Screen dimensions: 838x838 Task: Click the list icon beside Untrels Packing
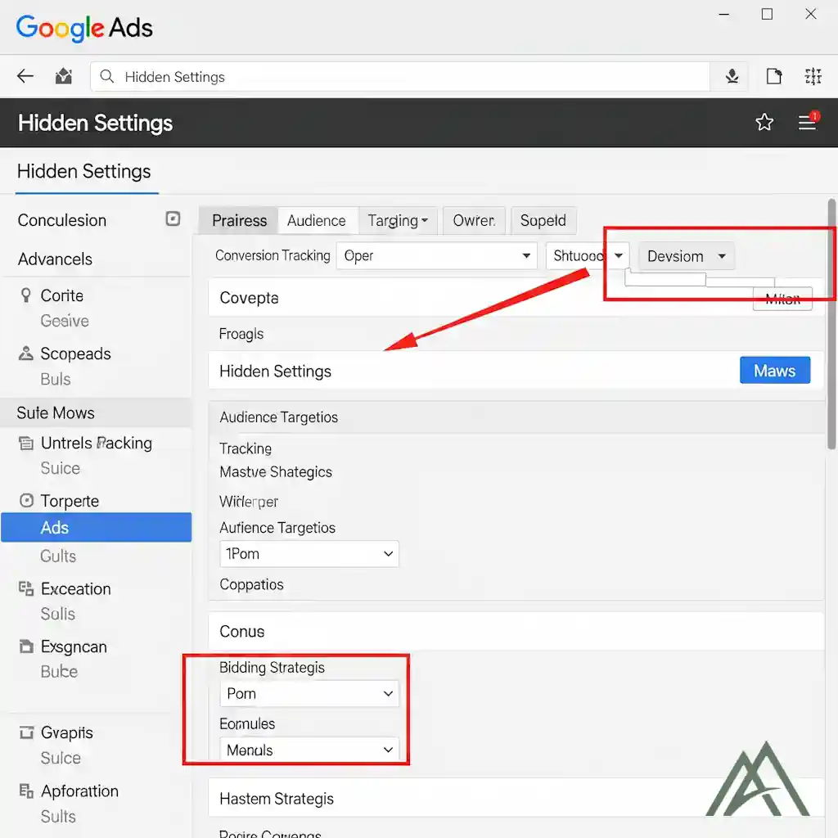point(25,443)
